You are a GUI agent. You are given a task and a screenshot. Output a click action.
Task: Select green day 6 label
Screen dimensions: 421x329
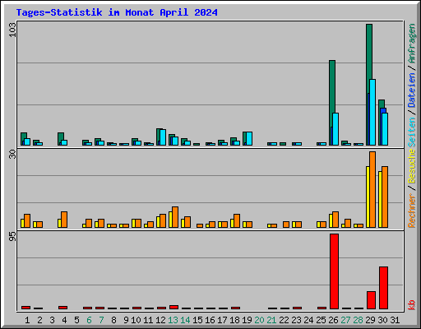click(x=89, y=320)
